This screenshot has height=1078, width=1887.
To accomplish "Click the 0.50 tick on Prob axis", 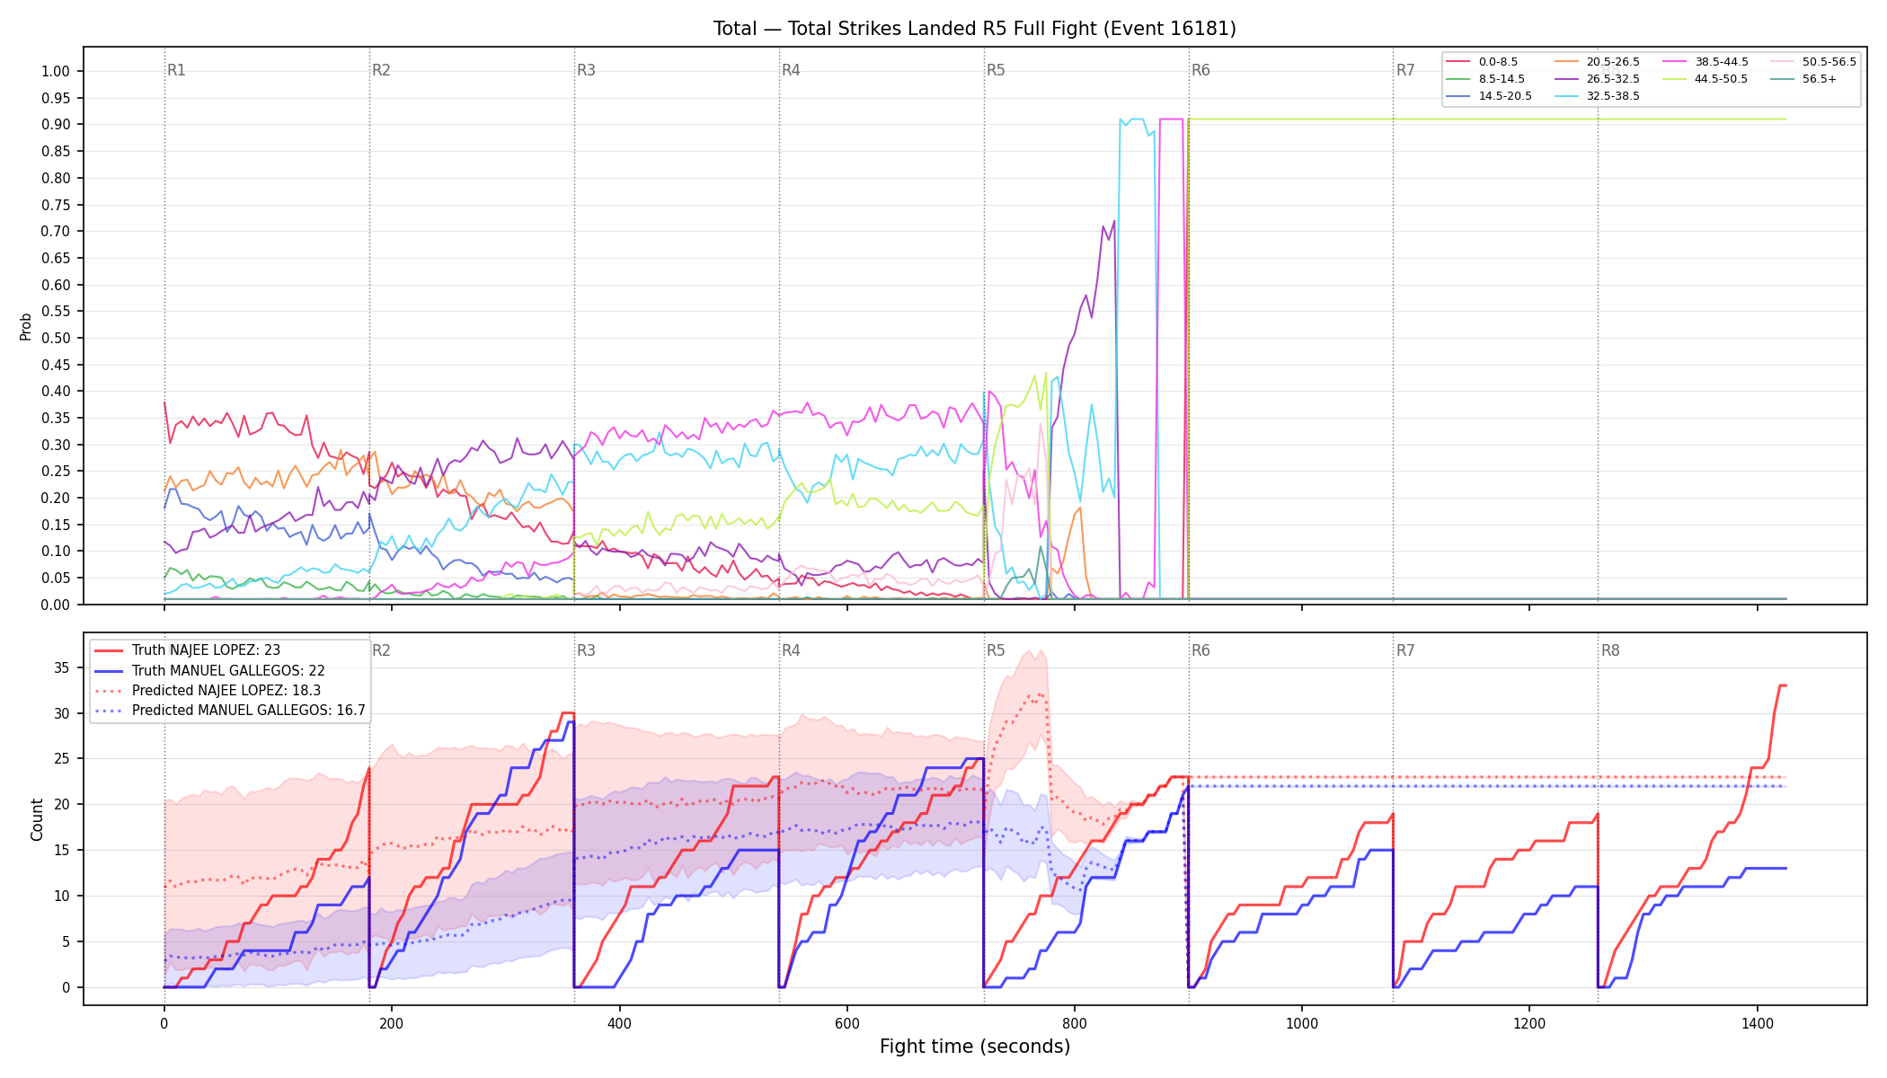I will [x=56, y=339].
